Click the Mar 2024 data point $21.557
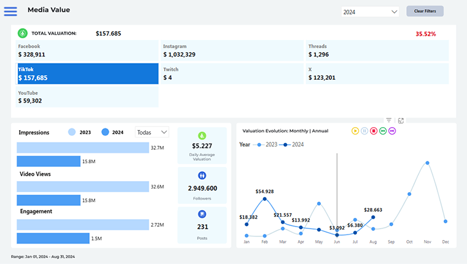Viewport: 467px width, 264px height. (x=283, y=222)
